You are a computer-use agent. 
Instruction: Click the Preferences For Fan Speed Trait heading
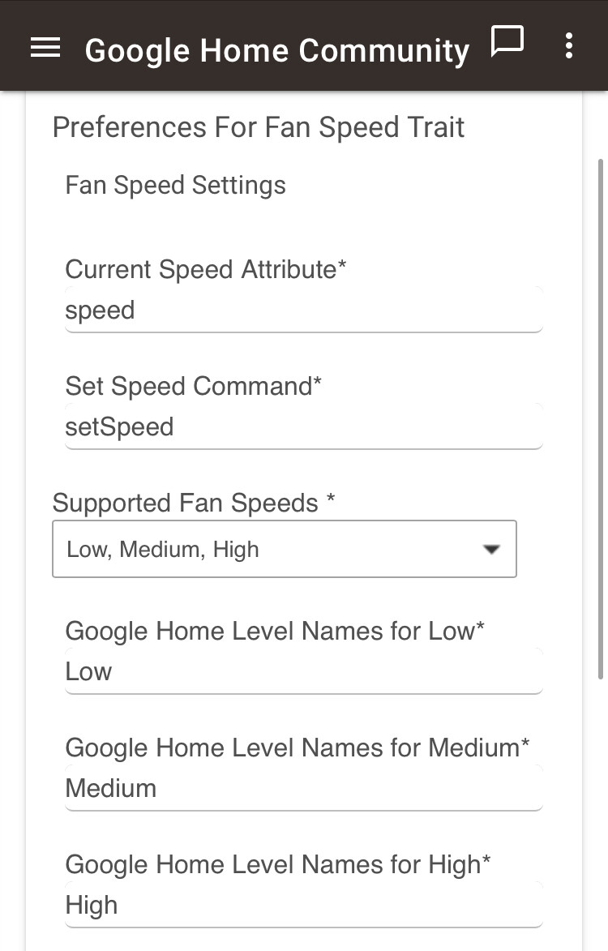point(259,127)
